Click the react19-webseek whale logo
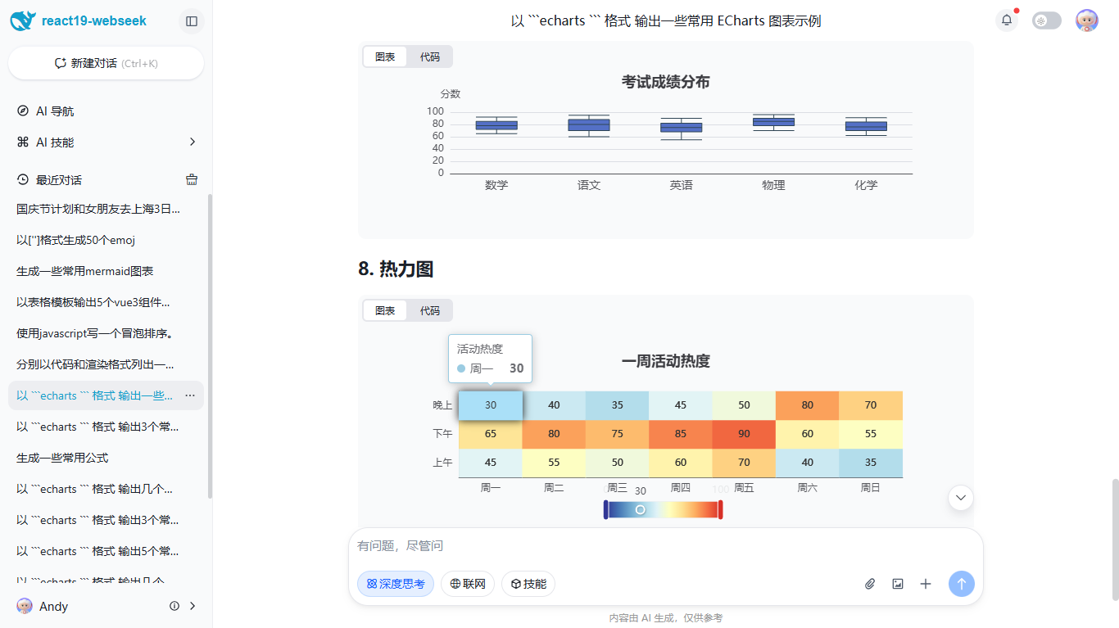The width and height of the screenshot is (1119, 628). point(23,20)
